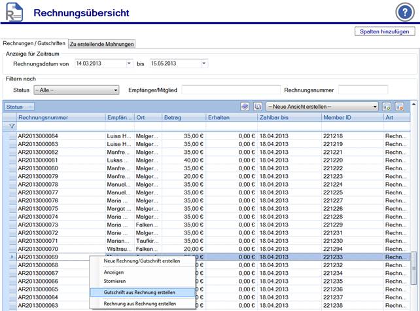Choose Gutschrift aus Rechnung erstellen
420x311 pixels.
pyautogui.click(x=143, y=293)
